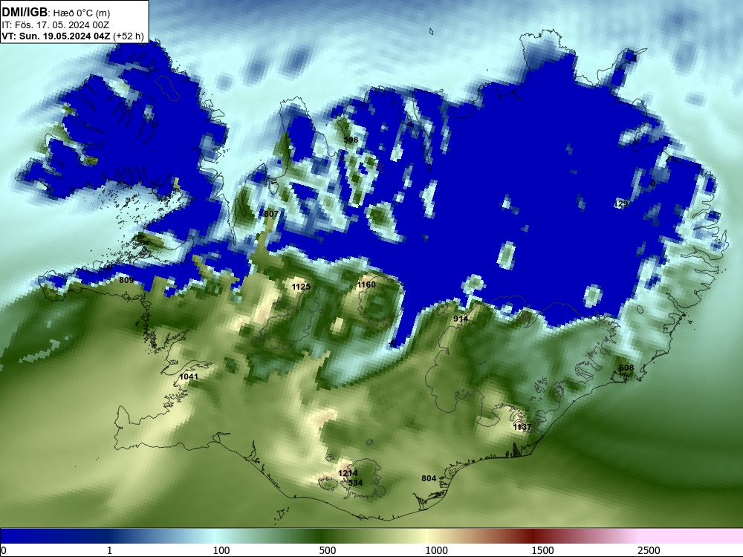
Task: Click the 'IT: Fös. 17. 05. 2024 00Z' line
Action: [x=56, y=25]
